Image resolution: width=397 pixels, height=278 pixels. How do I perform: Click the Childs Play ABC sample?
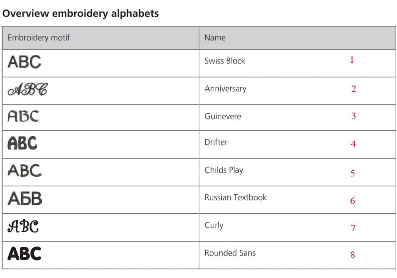24,170
